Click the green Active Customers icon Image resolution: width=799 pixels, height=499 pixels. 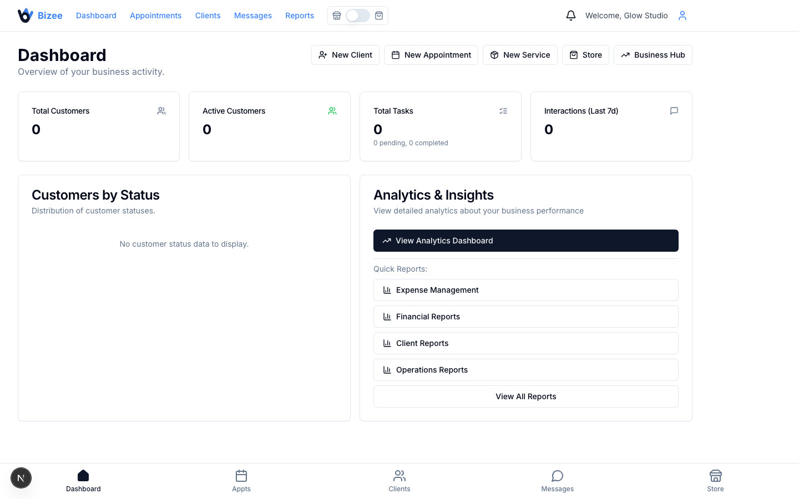(332, 111)
